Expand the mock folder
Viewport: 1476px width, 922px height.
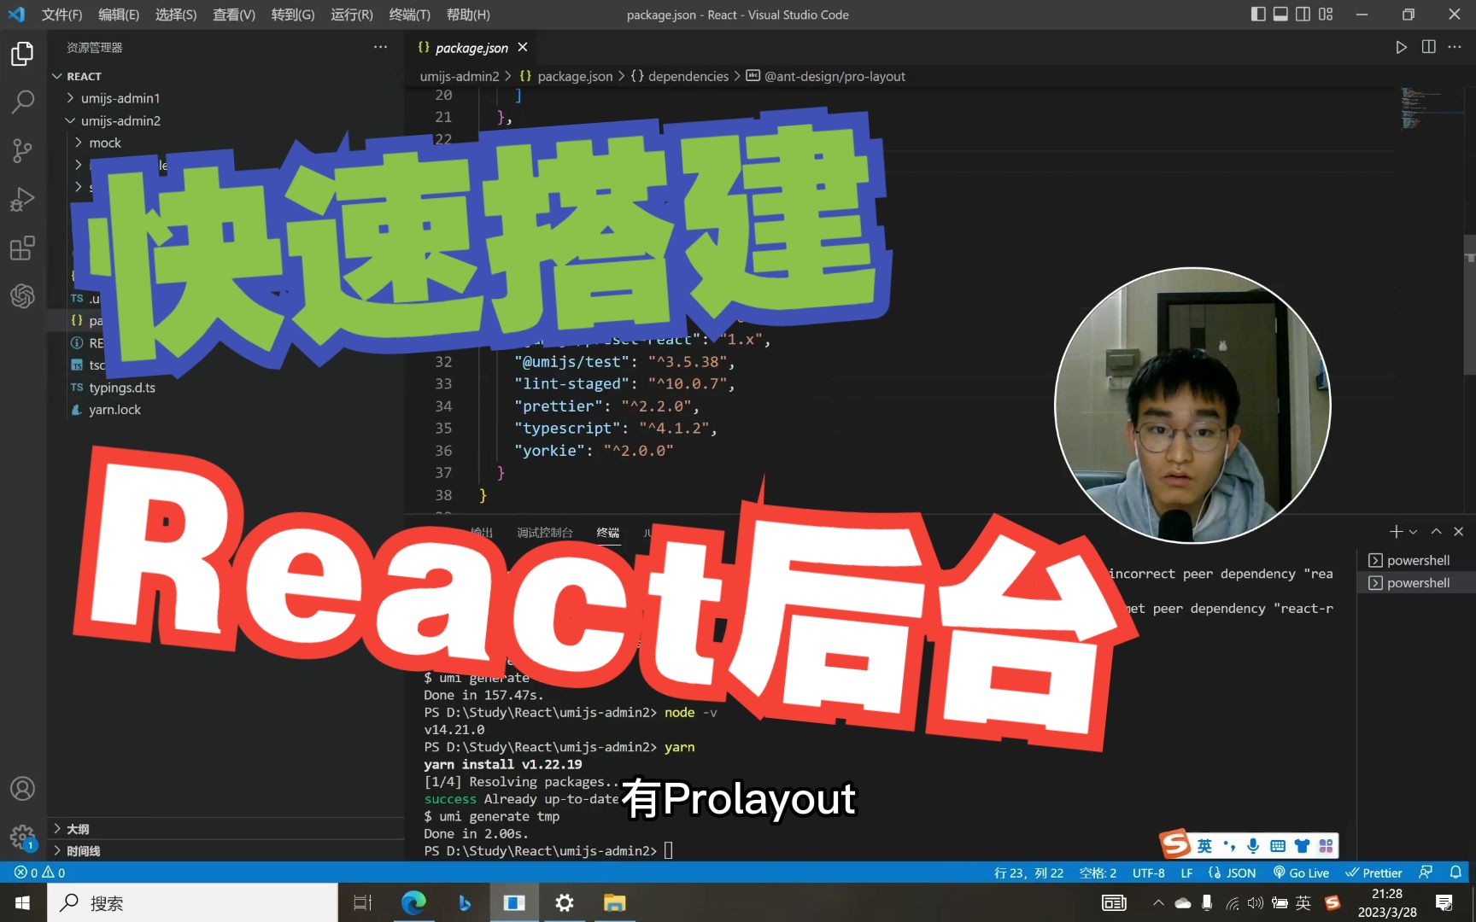coord(104,143)
